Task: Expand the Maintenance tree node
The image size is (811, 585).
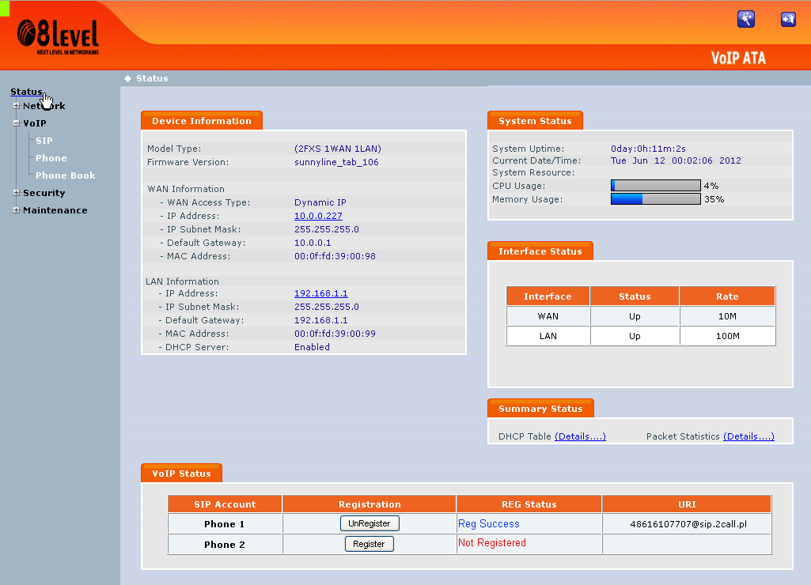Action: (16, 210)
